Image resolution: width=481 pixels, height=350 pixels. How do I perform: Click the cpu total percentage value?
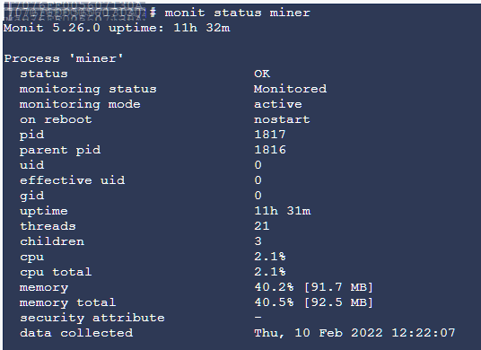270,272
